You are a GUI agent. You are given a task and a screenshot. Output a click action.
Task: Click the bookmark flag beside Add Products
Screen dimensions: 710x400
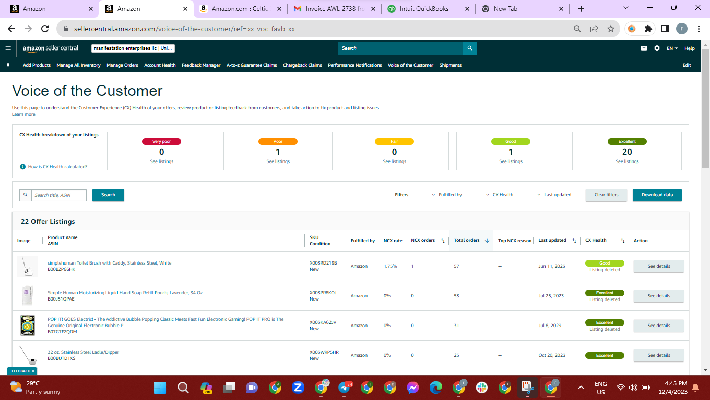coord(8,65)
